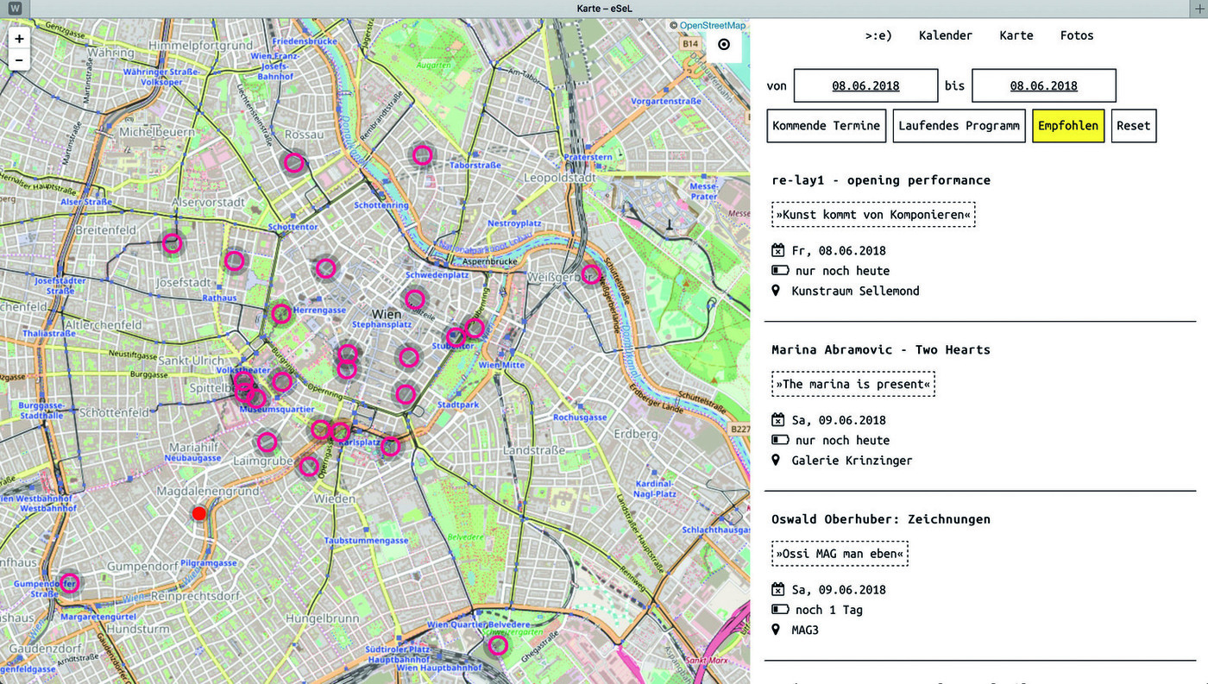The width and height of the screenshot is (1208, 684).
Task: Click quote '»Kunst kommt von Komponieren«'
Action: tap(873, 214)
